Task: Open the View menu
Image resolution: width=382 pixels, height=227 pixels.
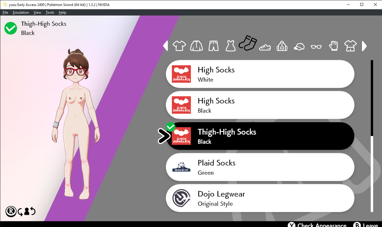Action: pos(37,13)
